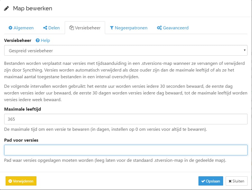This screenshot has height=190, width=252.
Task: Select the Versiebeheer tab
Action: click(85, 28)
